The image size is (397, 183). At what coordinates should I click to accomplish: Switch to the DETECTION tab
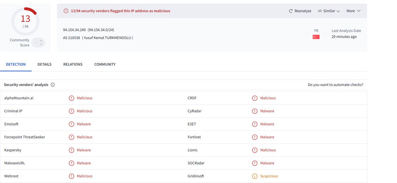pyautogui.click(x=16, y=64)
